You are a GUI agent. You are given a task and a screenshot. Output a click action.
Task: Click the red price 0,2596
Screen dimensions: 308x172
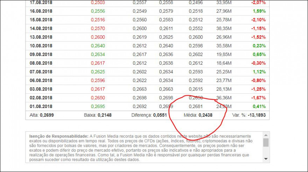coord(98,80)
